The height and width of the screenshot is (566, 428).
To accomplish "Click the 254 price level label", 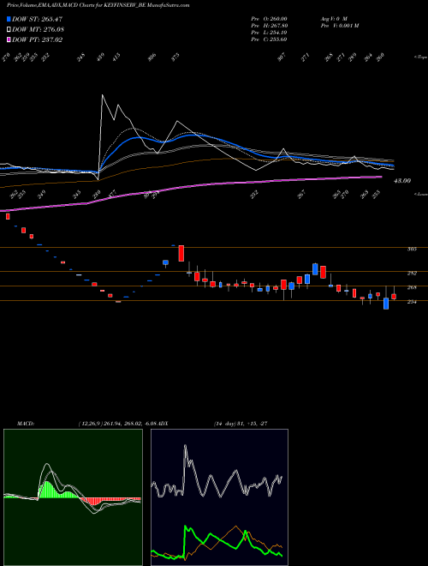I will [x=412, y=302].
